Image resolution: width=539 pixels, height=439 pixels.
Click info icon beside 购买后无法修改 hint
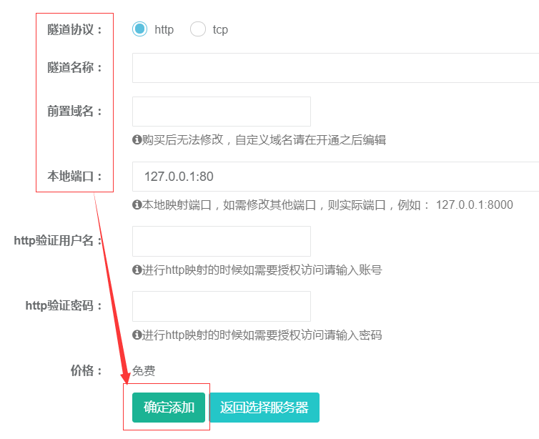coord(137,140)
